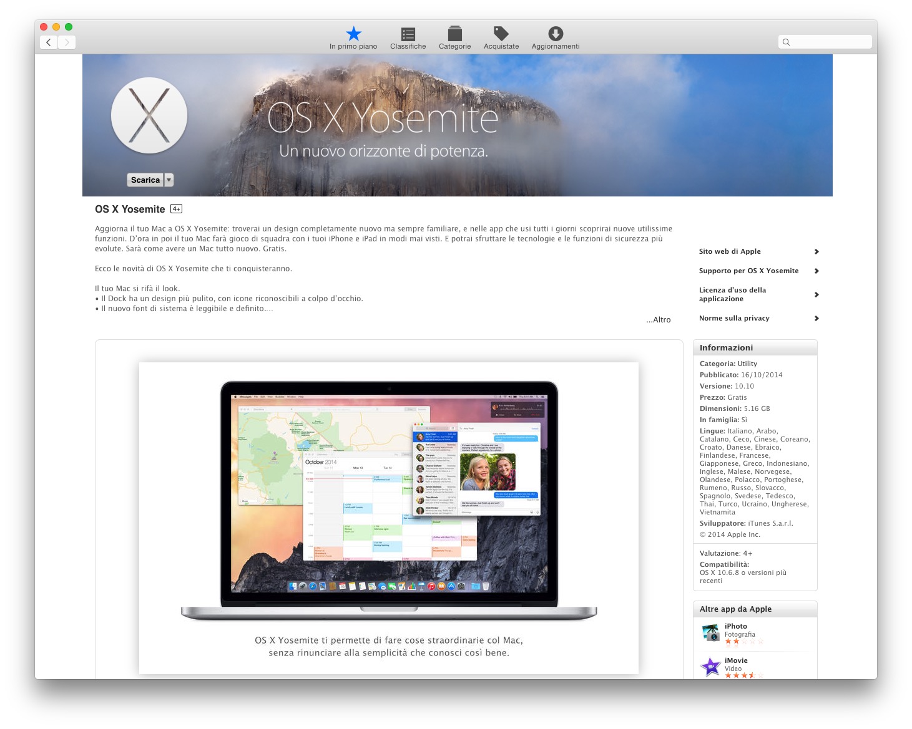Click the Sviluppatore: iTunes S.a.r.l. line
Screen dimensions: 912x729
click(x=747, y=523)
